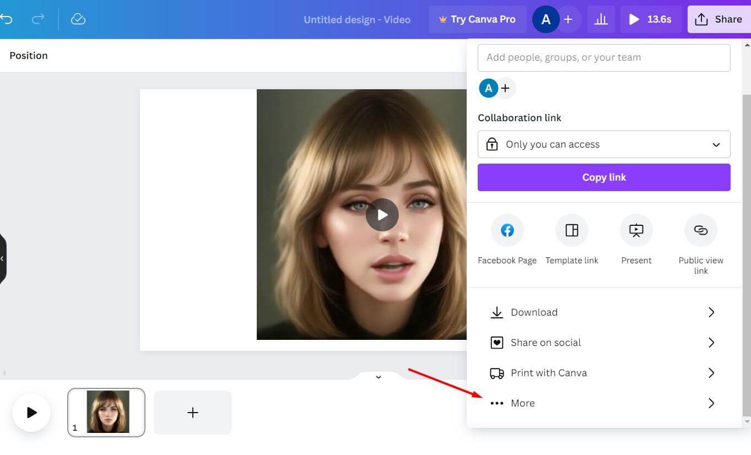This screenshot has width=751, height=455.
Task: Open the Collaboration link access dropdown
Action: pos(604,144)
